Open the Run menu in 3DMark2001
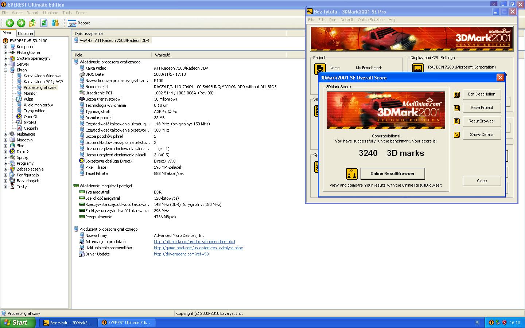The height and width of the screenshot is (328, 525). coord(332,20)
